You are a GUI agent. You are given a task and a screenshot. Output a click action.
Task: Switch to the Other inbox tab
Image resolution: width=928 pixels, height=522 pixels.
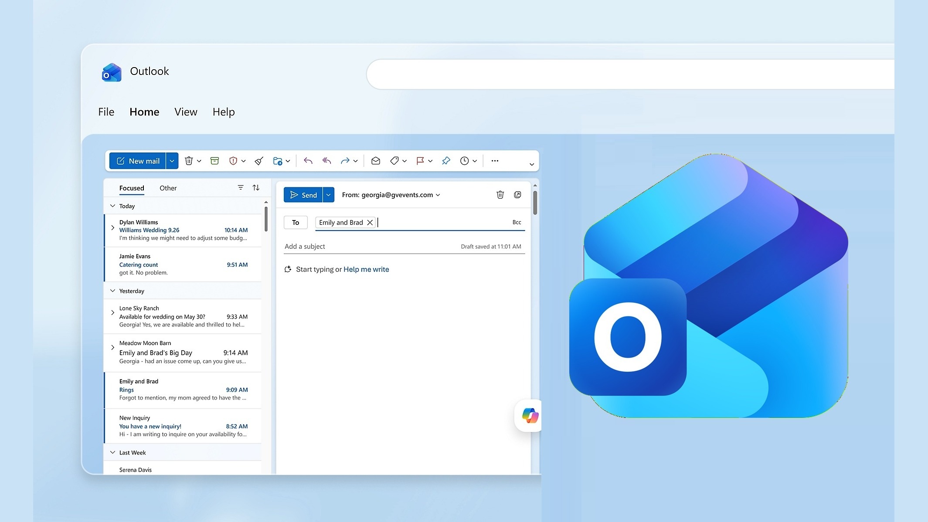coord(168,188)
